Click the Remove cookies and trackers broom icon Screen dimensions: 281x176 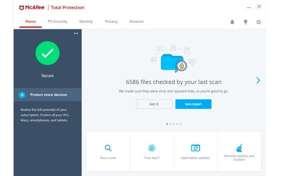click(x=239, y=148)
